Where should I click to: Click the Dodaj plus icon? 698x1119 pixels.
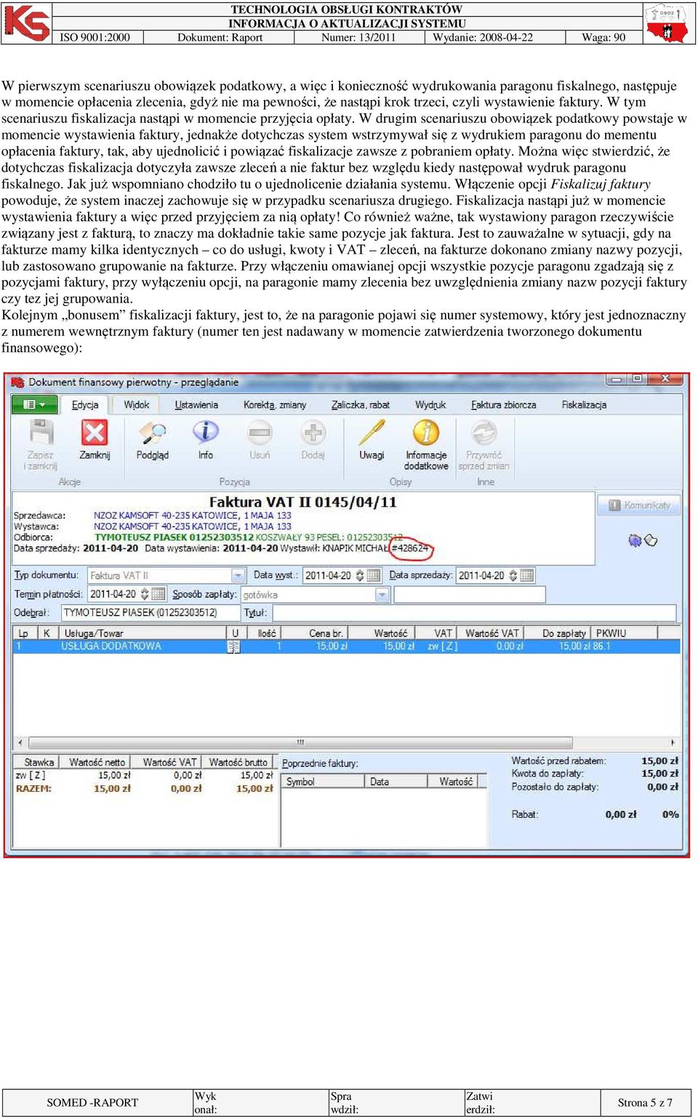pyautogui.click(x=313, y=433)
